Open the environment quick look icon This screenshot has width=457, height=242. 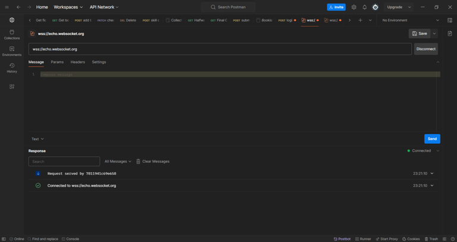point(450,20)
